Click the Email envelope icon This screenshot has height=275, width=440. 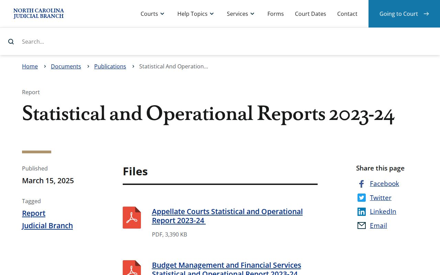(x=362, y=225)
